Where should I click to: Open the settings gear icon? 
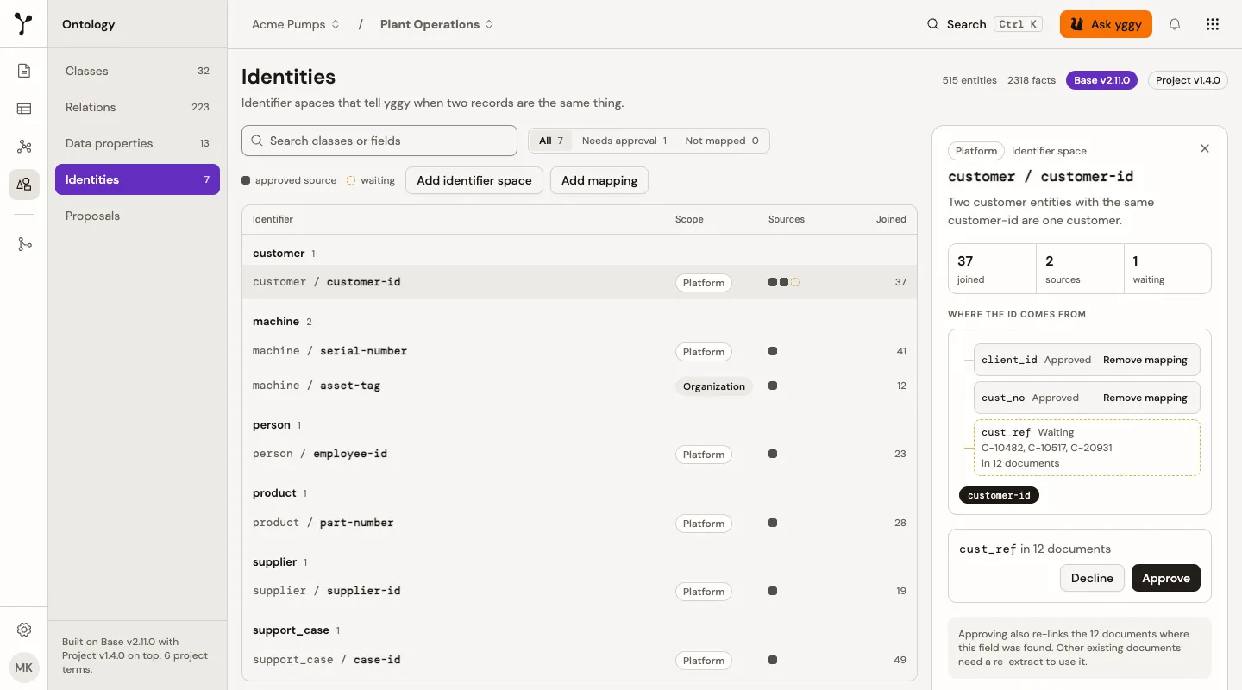pos(24,630)
